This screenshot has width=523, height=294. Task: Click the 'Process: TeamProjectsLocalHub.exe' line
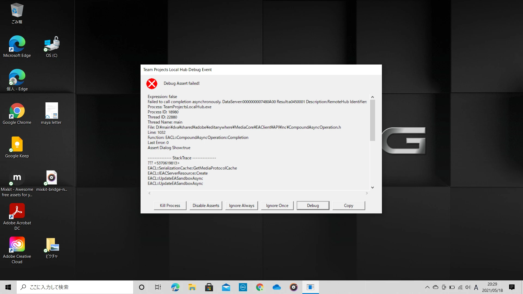click(x=180, y=107)
